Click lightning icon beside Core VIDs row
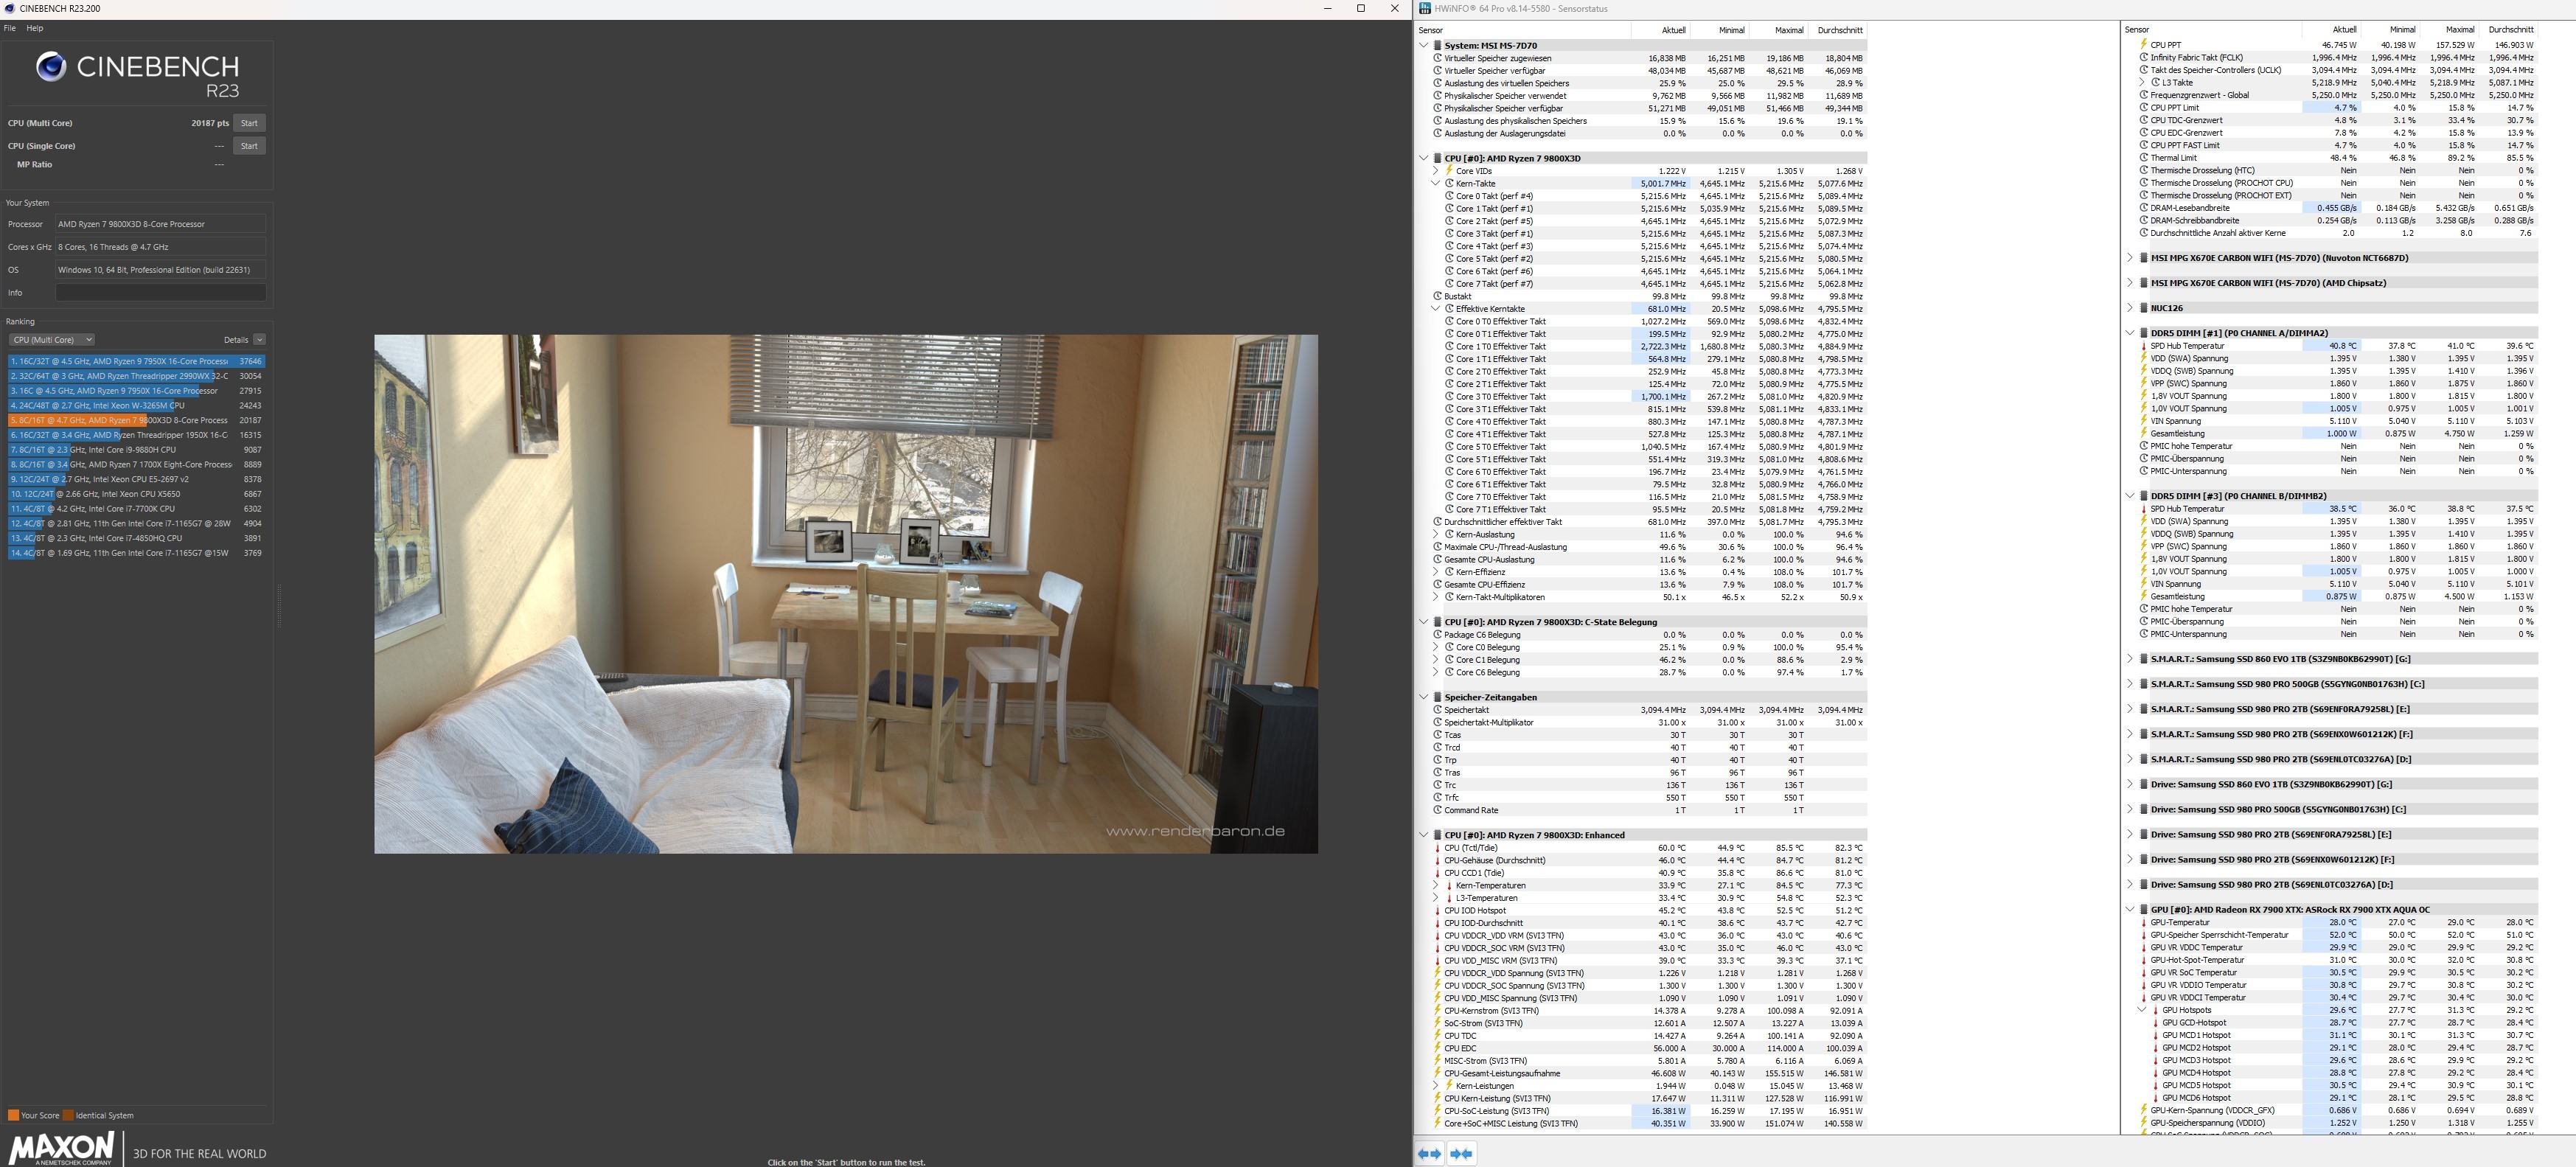This screenshot has width=2576, height=1167. (1449, 171)
